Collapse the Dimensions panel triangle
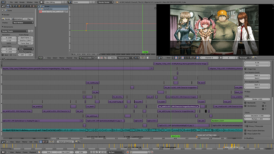The height and width of the screenshot is (154, 274). pyautogui.click(x=2, y=27)
